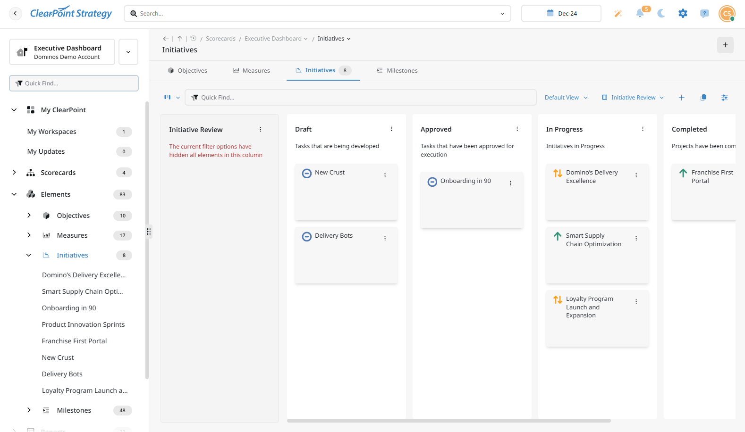Open Initiatives breadcrumb dropdown
Viewport: 745px width, 432px height.
[x=334, y=39]
